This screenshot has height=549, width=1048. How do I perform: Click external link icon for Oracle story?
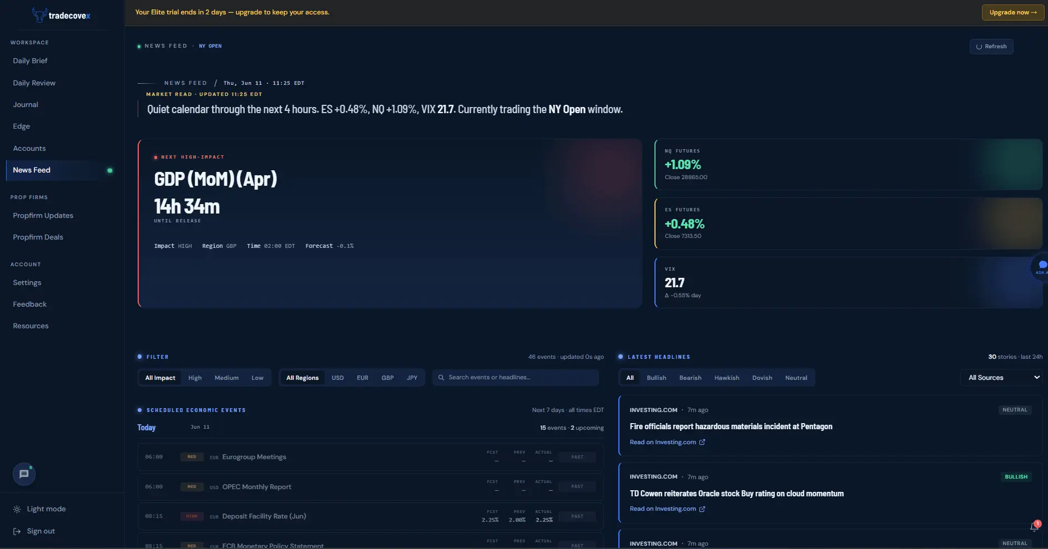tap(702, 509)
